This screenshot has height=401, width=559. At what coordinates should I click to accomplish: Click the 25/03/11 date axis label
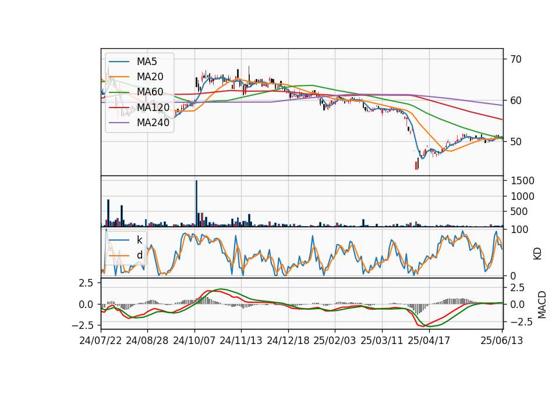382,341
